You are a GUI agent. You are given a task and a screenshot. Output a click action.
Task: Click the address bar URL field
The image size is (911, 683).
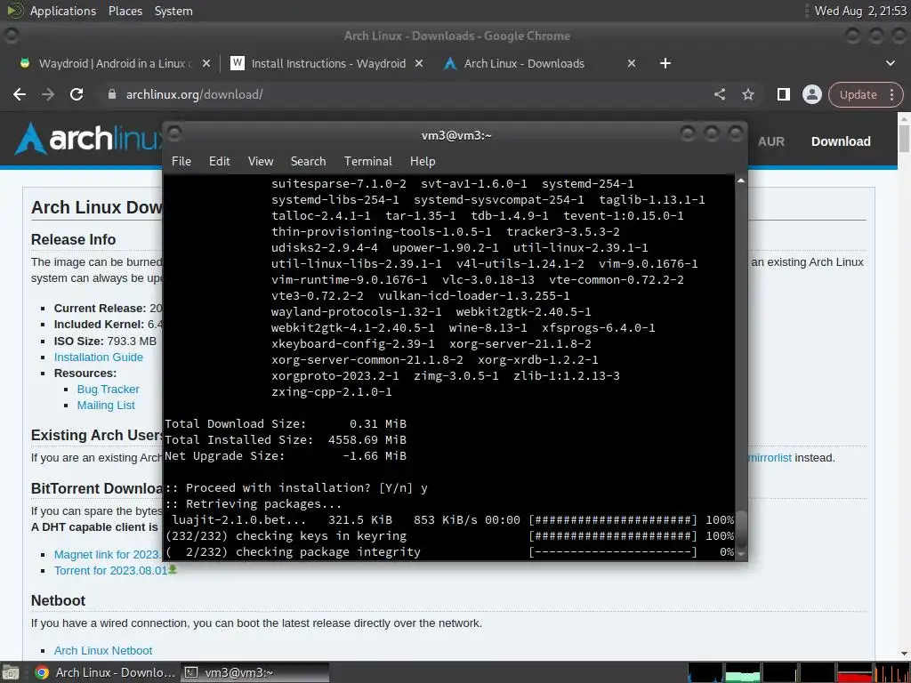click(x=407, y=94)
